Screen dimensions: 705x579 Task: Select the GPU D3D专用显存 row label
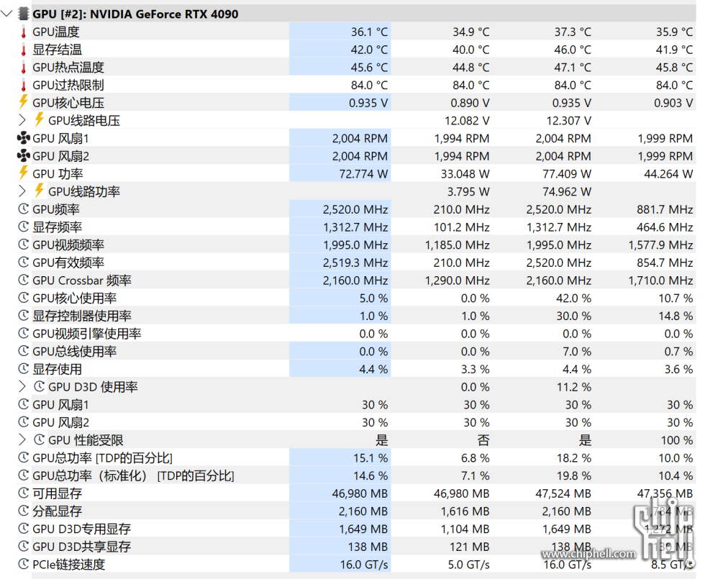coord(82,529)
